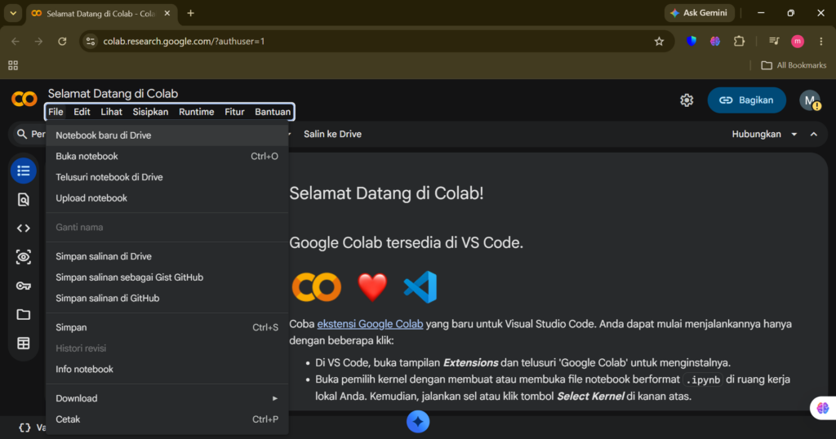Click the Ask Gemini button
Screen dimensions: 836x439
click(x=699, y=13)
